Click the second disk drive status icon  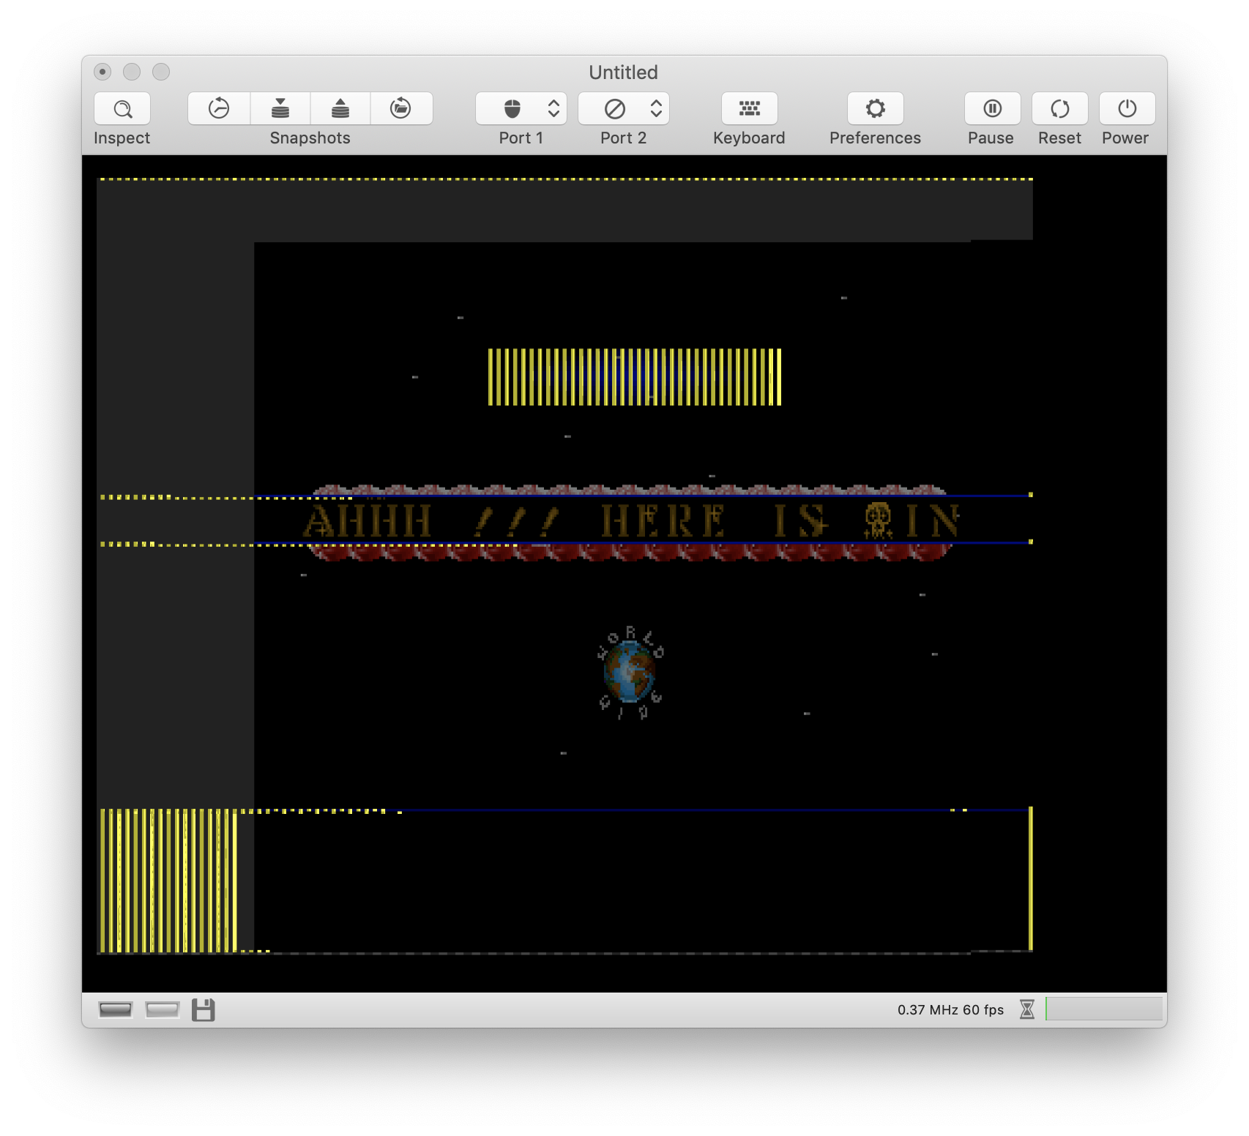pyautogui.click(x=163, y=1010)
